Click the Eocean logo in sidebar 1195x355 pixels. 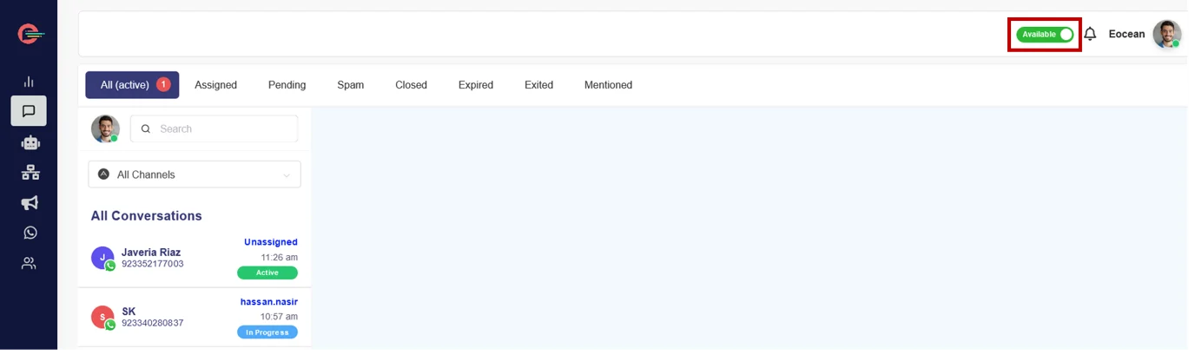pos(30,34)
